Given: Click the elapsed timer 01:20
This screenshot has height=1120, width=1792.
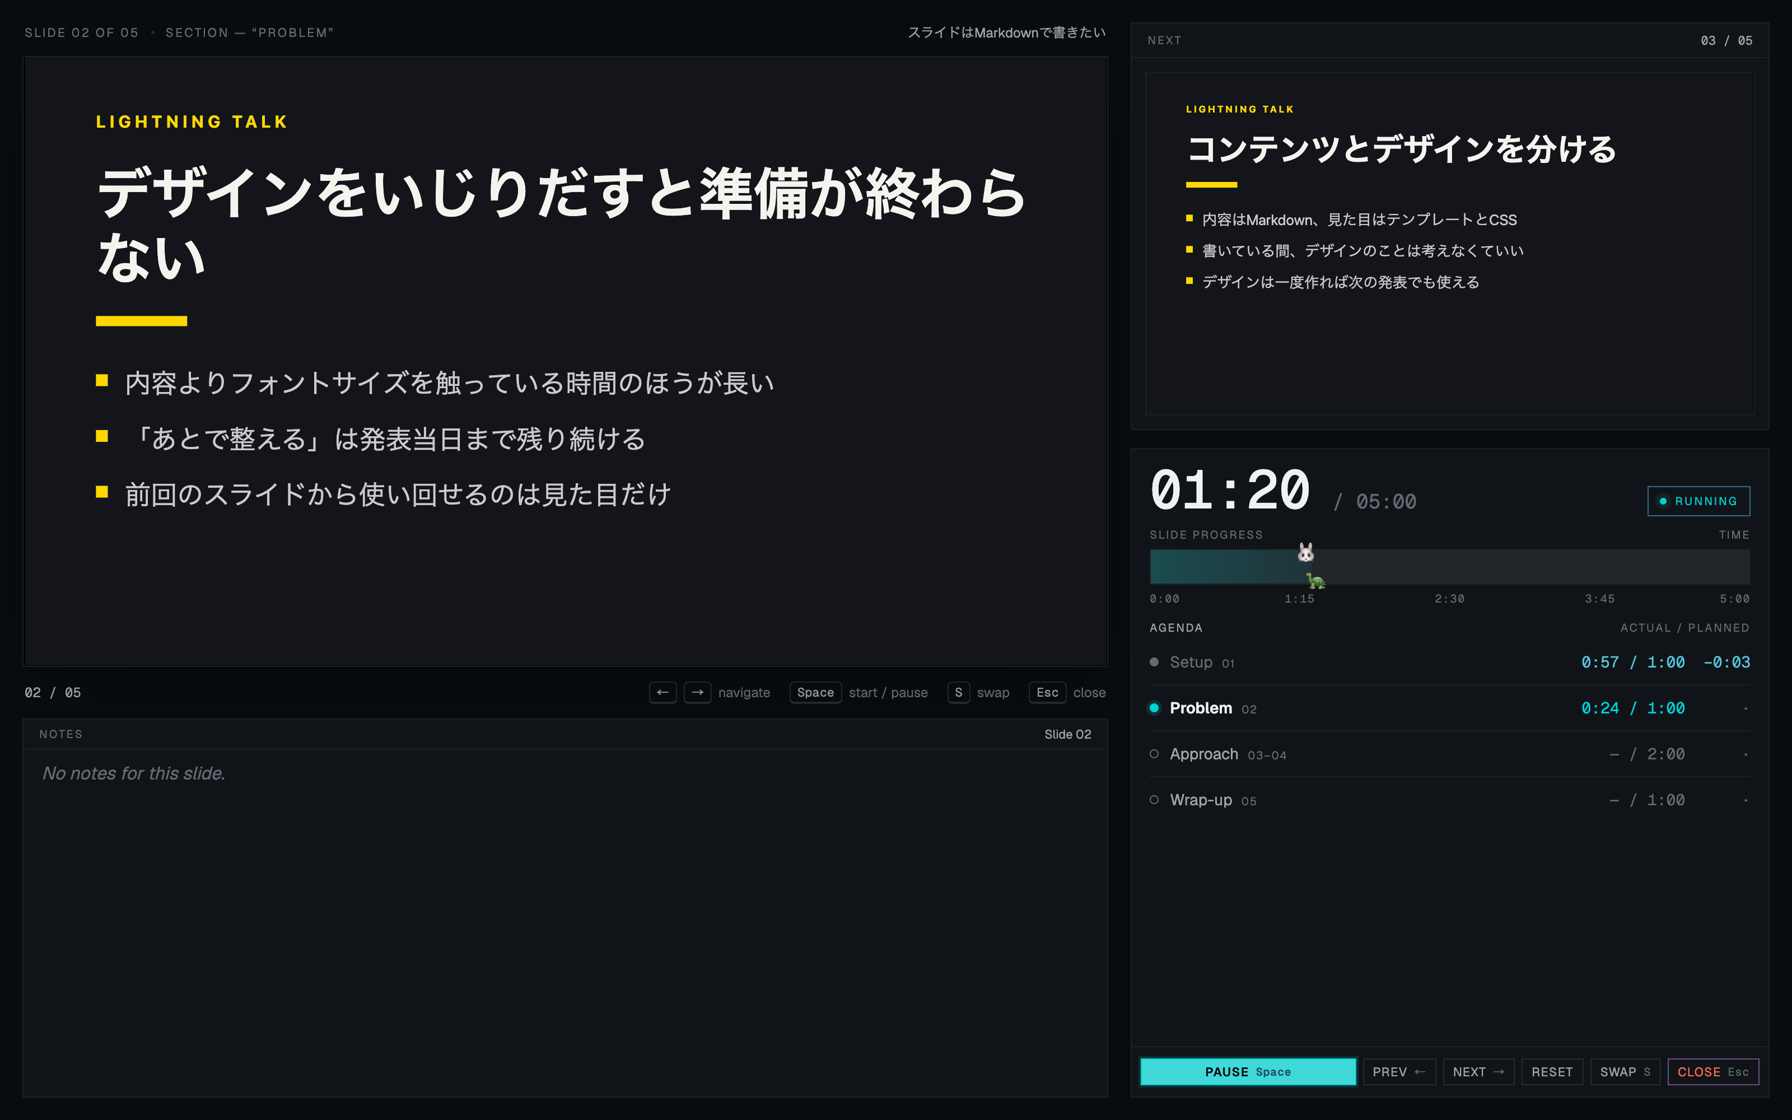Looking at the screenshot, I should coord(1230,491).
